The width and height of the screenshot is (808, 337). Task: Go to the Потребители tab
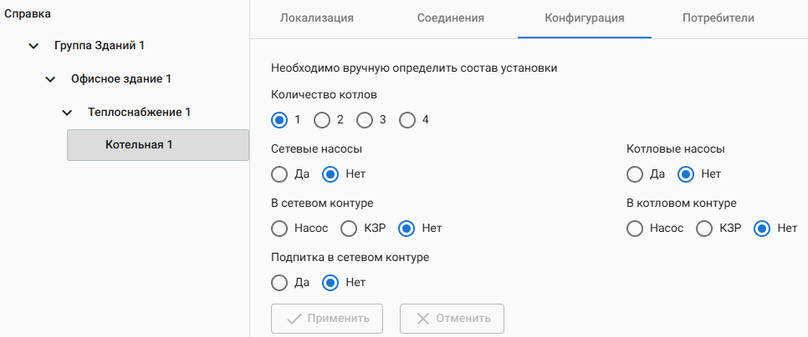[719, 18]
